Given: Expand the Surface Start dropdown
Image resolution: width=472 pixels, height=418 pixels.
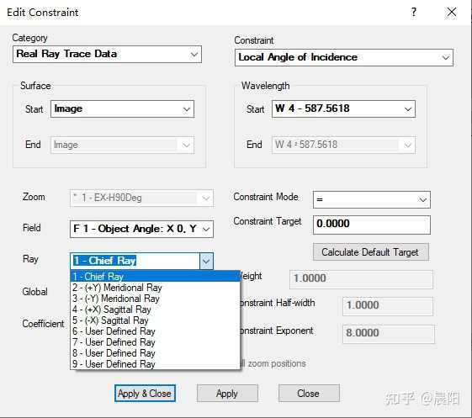Looking at the screenshot, I should [122, 109].
